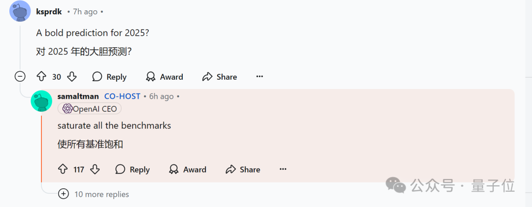The height and width of the screenshot is (207, 532).
Task: Give an Award to ksprdk's comment
Action: pos(165,77)
